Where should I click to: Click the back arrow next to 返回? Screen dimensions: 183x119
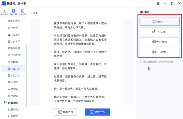[x=31, y=13]
